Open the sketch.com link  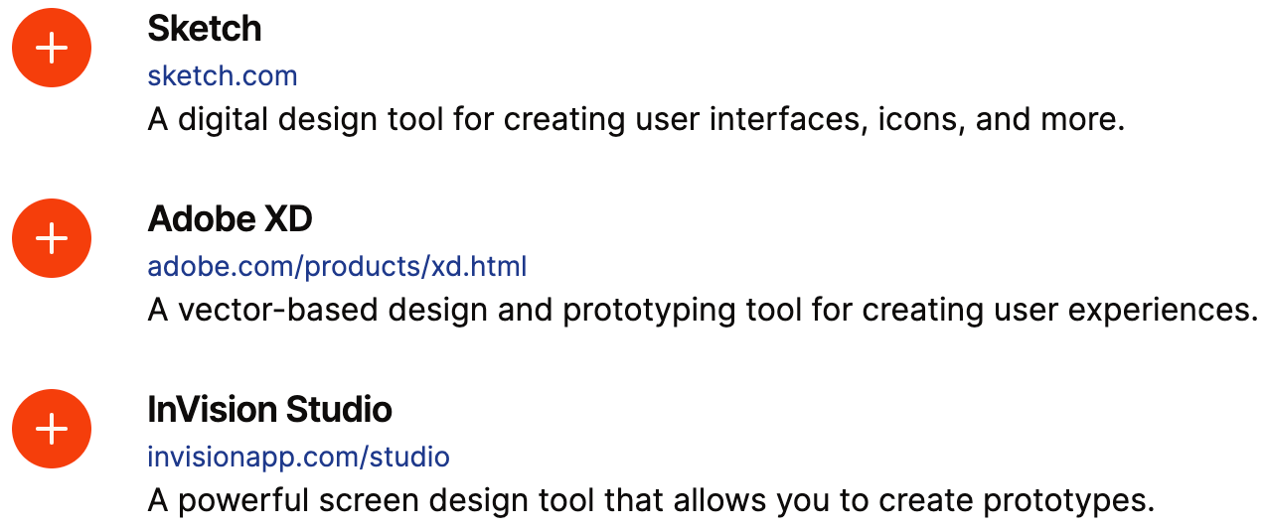pyautogui.click(x=223, y=75)
